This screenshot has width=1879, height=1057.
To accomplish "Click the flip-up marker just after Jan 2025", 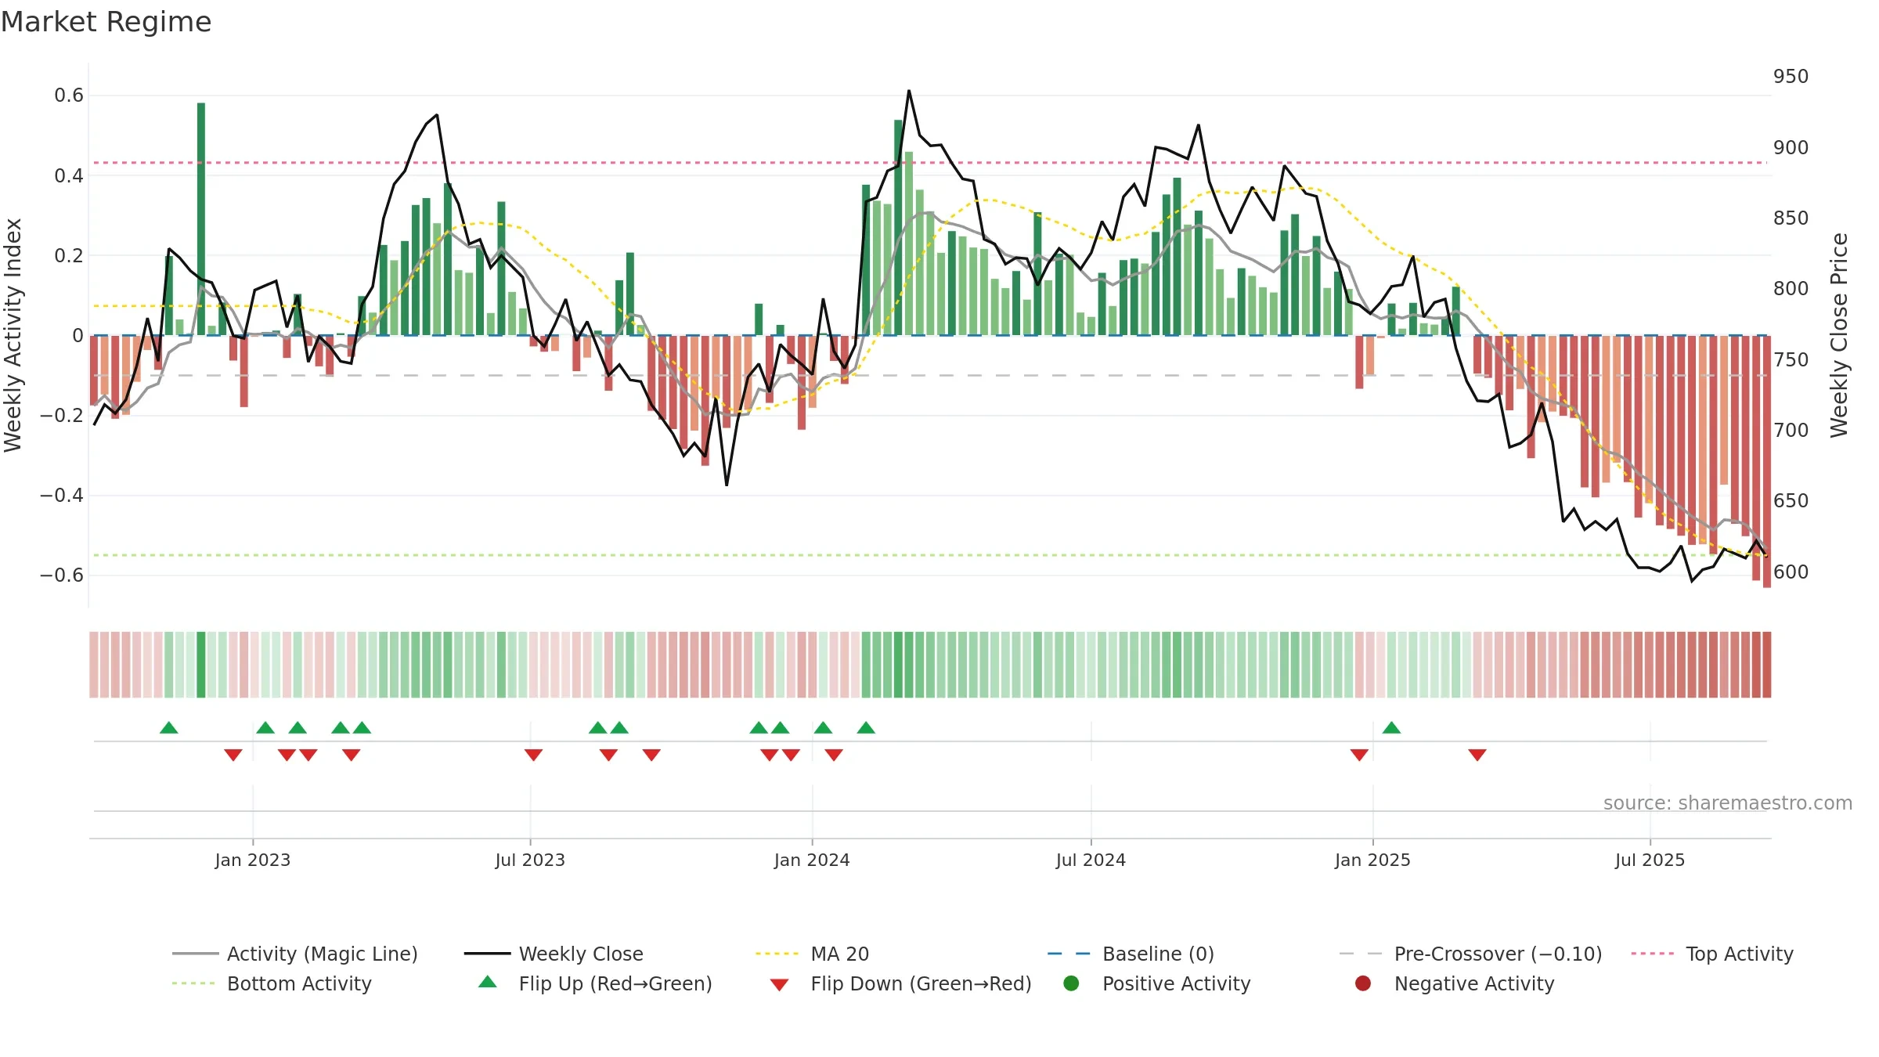I will click(1391, 727).
